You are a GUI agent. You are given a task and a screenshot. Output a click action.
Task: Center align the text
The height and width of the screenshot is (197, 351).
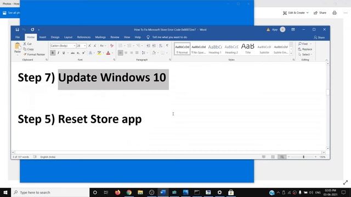click(x=126, y=53)
